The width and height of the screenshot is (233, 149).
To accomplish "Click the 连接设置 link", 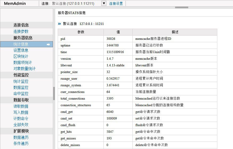I will click(116, 3).
